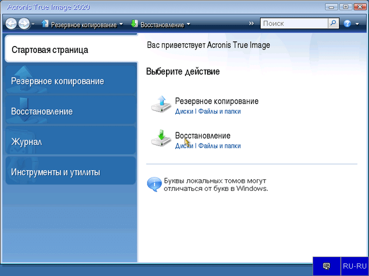369x276 pixels.
Task: Click the blue info bubble icon
Action: (155, 184)
